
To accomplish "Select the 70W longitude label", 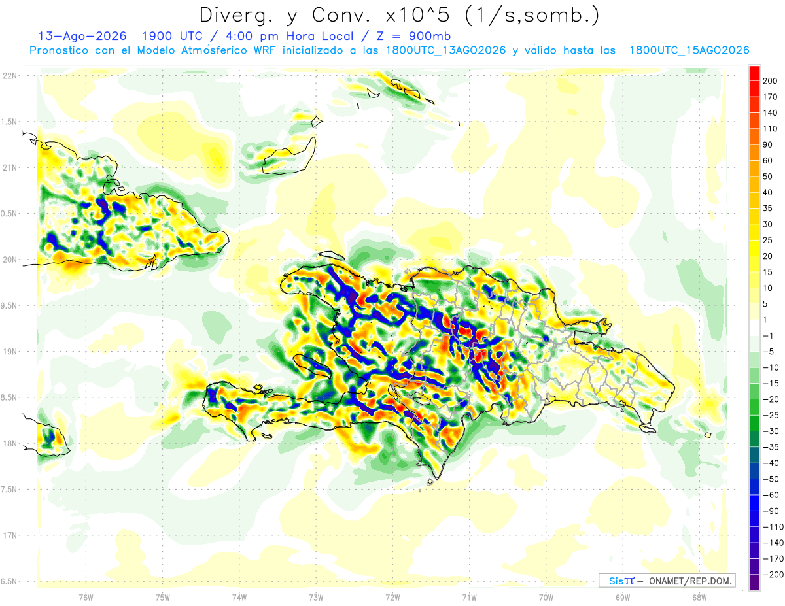I will click(546, 597).
